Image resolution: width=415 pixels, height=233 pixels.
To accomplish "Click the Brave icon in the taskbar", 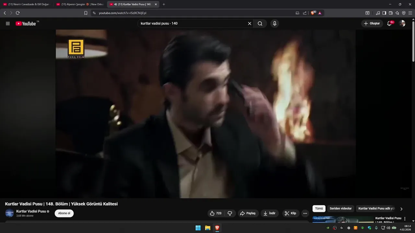I will click(217, 228).
